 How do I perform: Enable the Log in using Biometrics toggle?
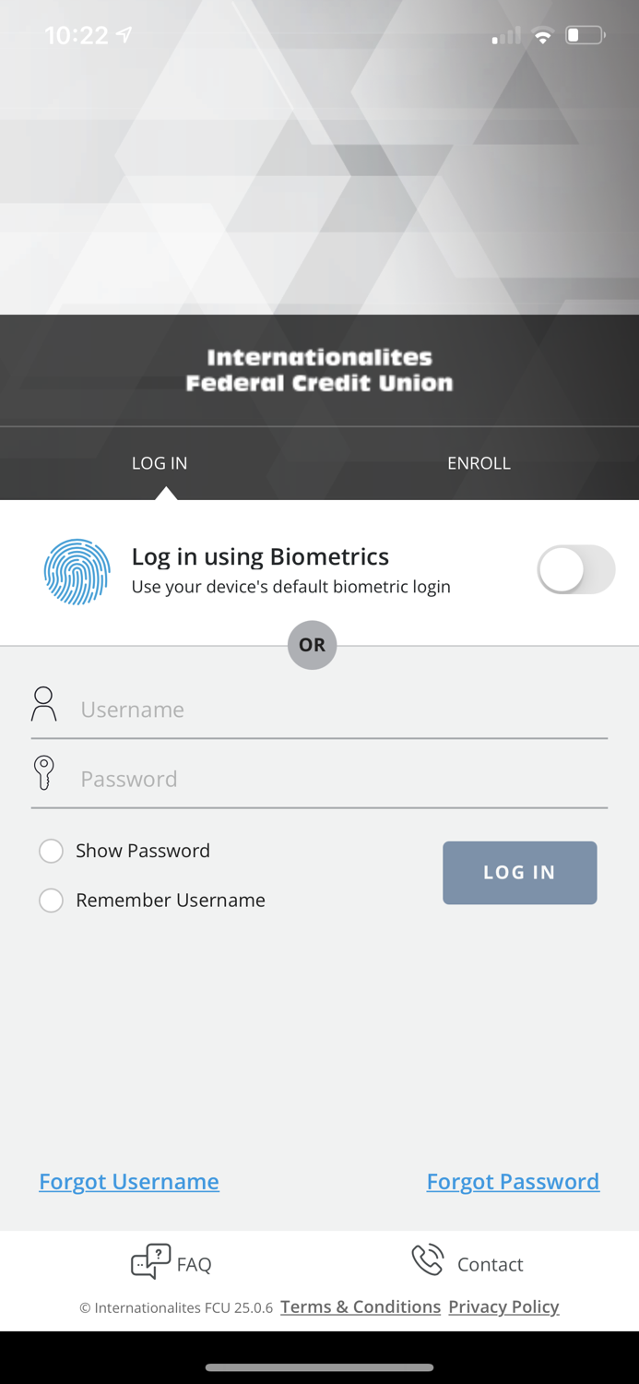point(575,570)
